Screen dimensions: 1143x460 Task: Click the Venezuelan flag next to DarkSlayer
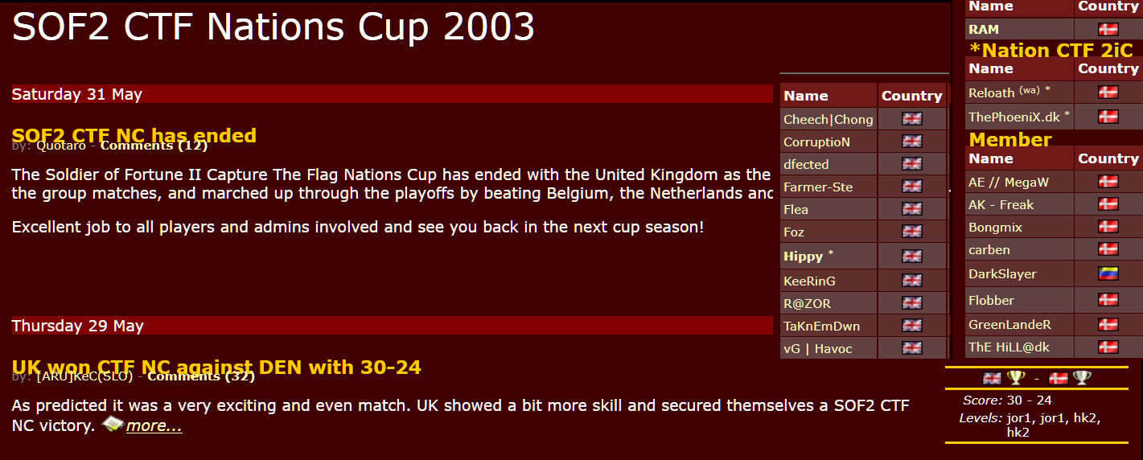(1108, 273)
